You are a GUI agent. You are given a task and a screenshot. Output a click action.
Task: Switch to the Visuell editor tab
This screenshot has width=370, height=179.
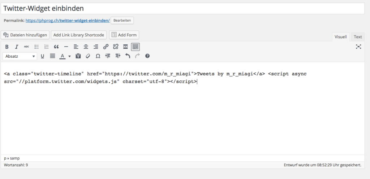[340, 37]
